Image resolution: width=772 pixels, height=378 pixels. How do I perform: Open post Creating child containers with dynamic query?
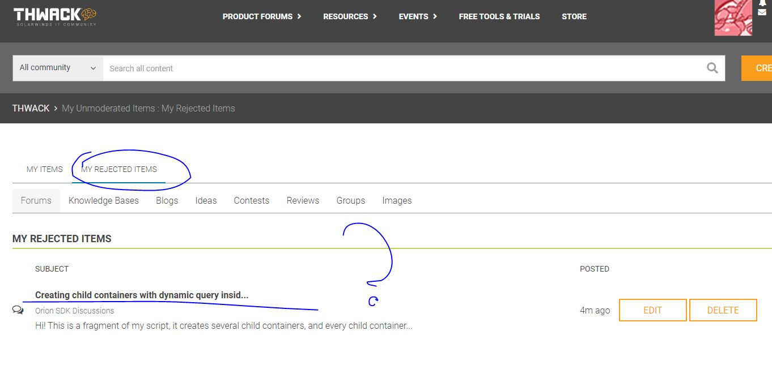[142, 295]
